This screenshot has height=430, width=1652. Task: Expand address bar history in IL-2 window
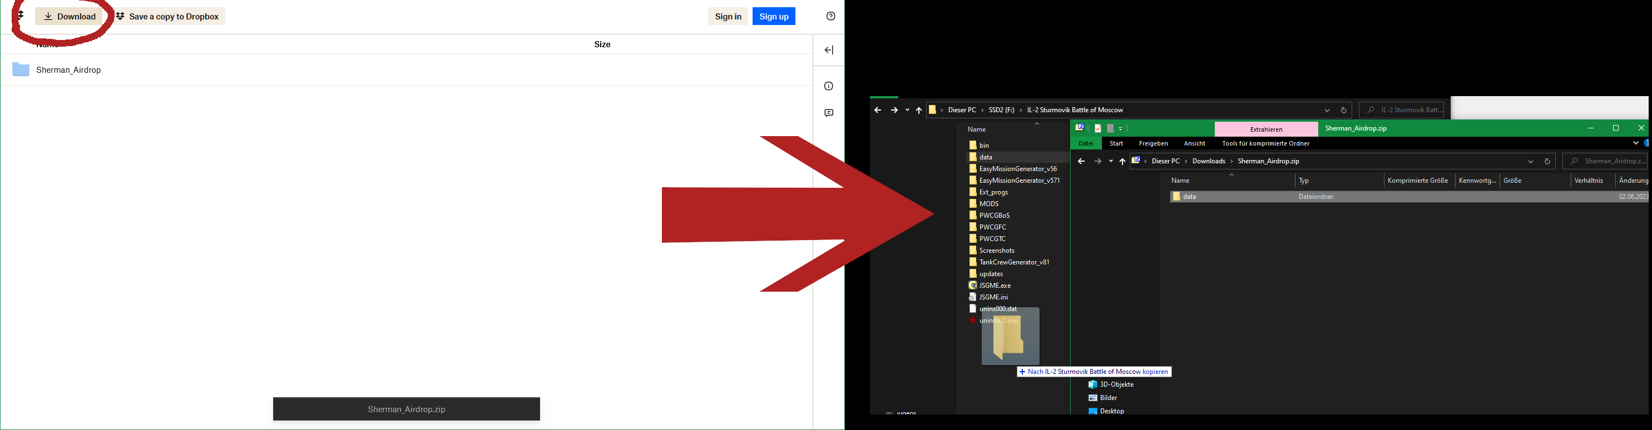(1327, 110)
